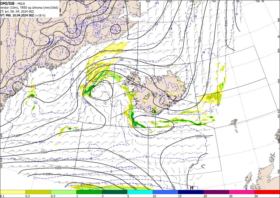This screenshot has width=280, height=198.
Task: Click the '70N' latitude label
Action: point(258,1)
